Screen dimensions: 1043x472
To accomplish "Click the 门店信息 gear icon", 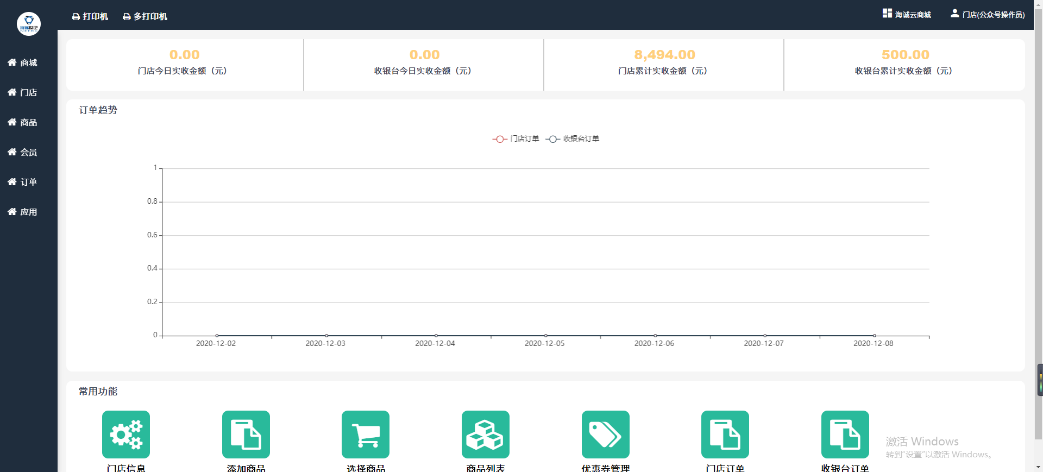I will [x=126, y=435].
